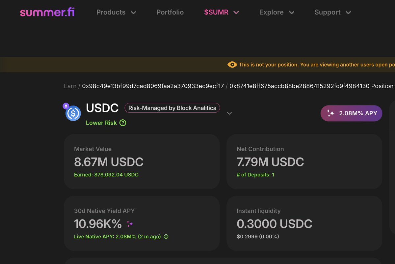Click the 30d Native Yield APY label

pyautogui.click(x=104, y=211)
